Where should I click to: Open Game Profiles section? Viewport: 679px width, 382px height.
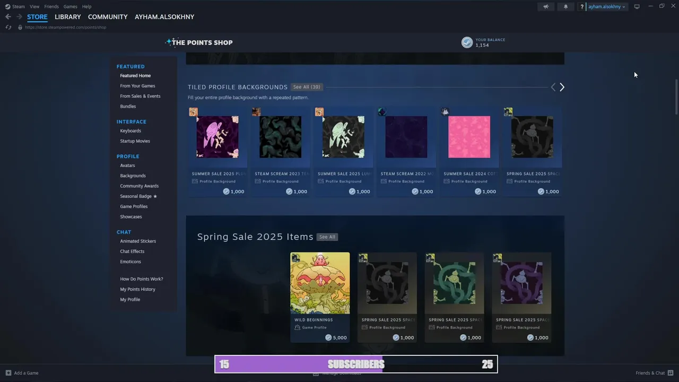pyautogui.click(x=134, y=206)
